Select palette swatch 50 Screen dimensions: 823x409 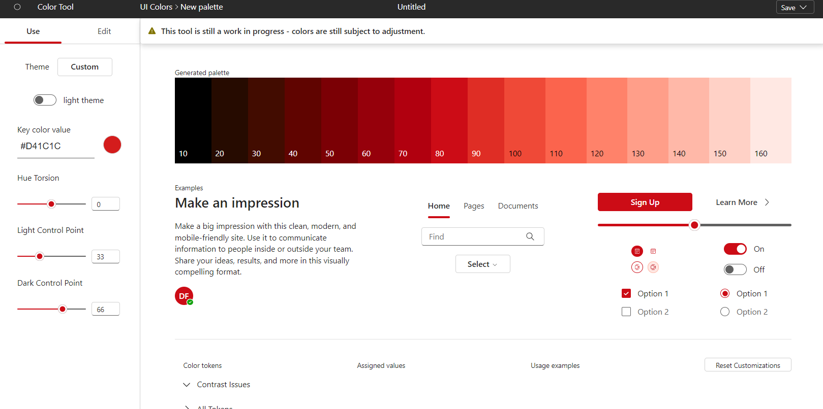tap(340, 120)
